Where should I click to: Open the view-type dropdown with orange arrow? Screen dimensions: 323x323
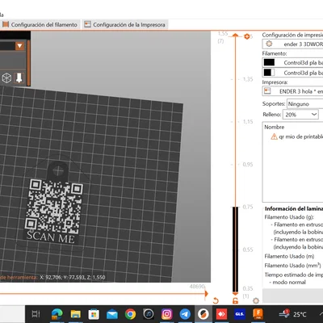pyautogui.click(x=19, y=46)
